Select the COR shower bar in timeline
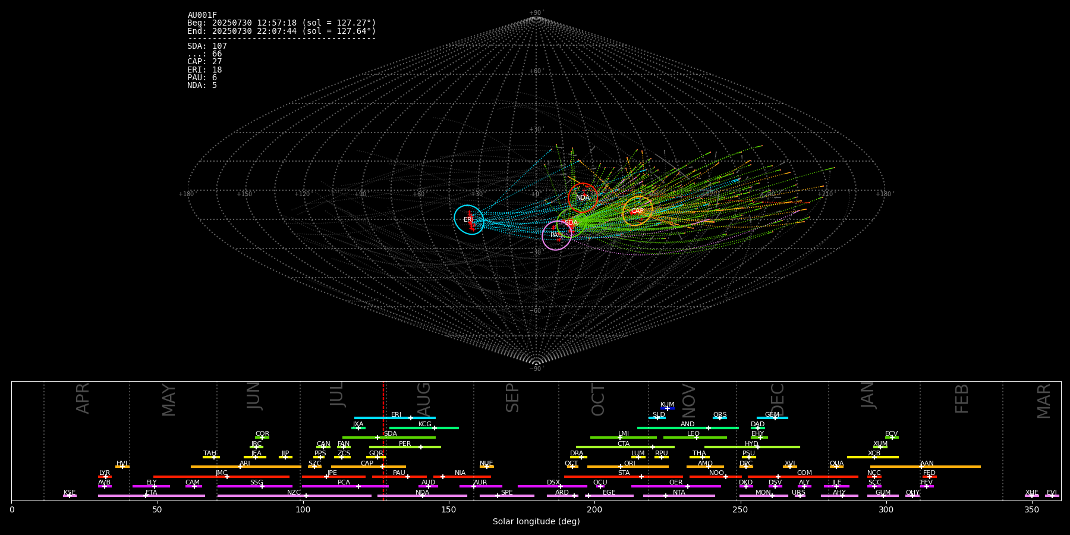The height and width of the screenshot is (535, 1070). (262, 438)
